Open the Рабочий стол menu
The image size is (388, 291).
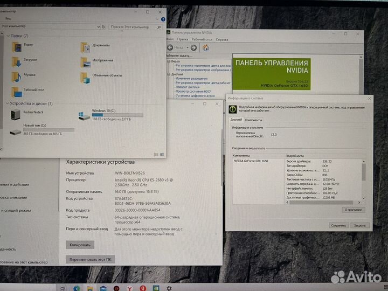tap(202, 39)
